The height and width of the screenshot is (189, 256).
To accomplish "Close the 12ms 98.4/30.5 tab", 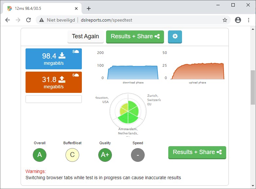I will point(76,9).
